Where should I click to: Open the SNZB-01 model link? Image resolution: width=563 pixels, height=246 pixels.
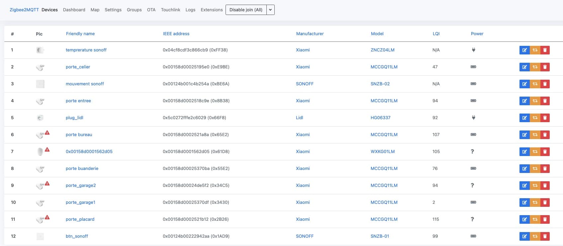point(380,236)
